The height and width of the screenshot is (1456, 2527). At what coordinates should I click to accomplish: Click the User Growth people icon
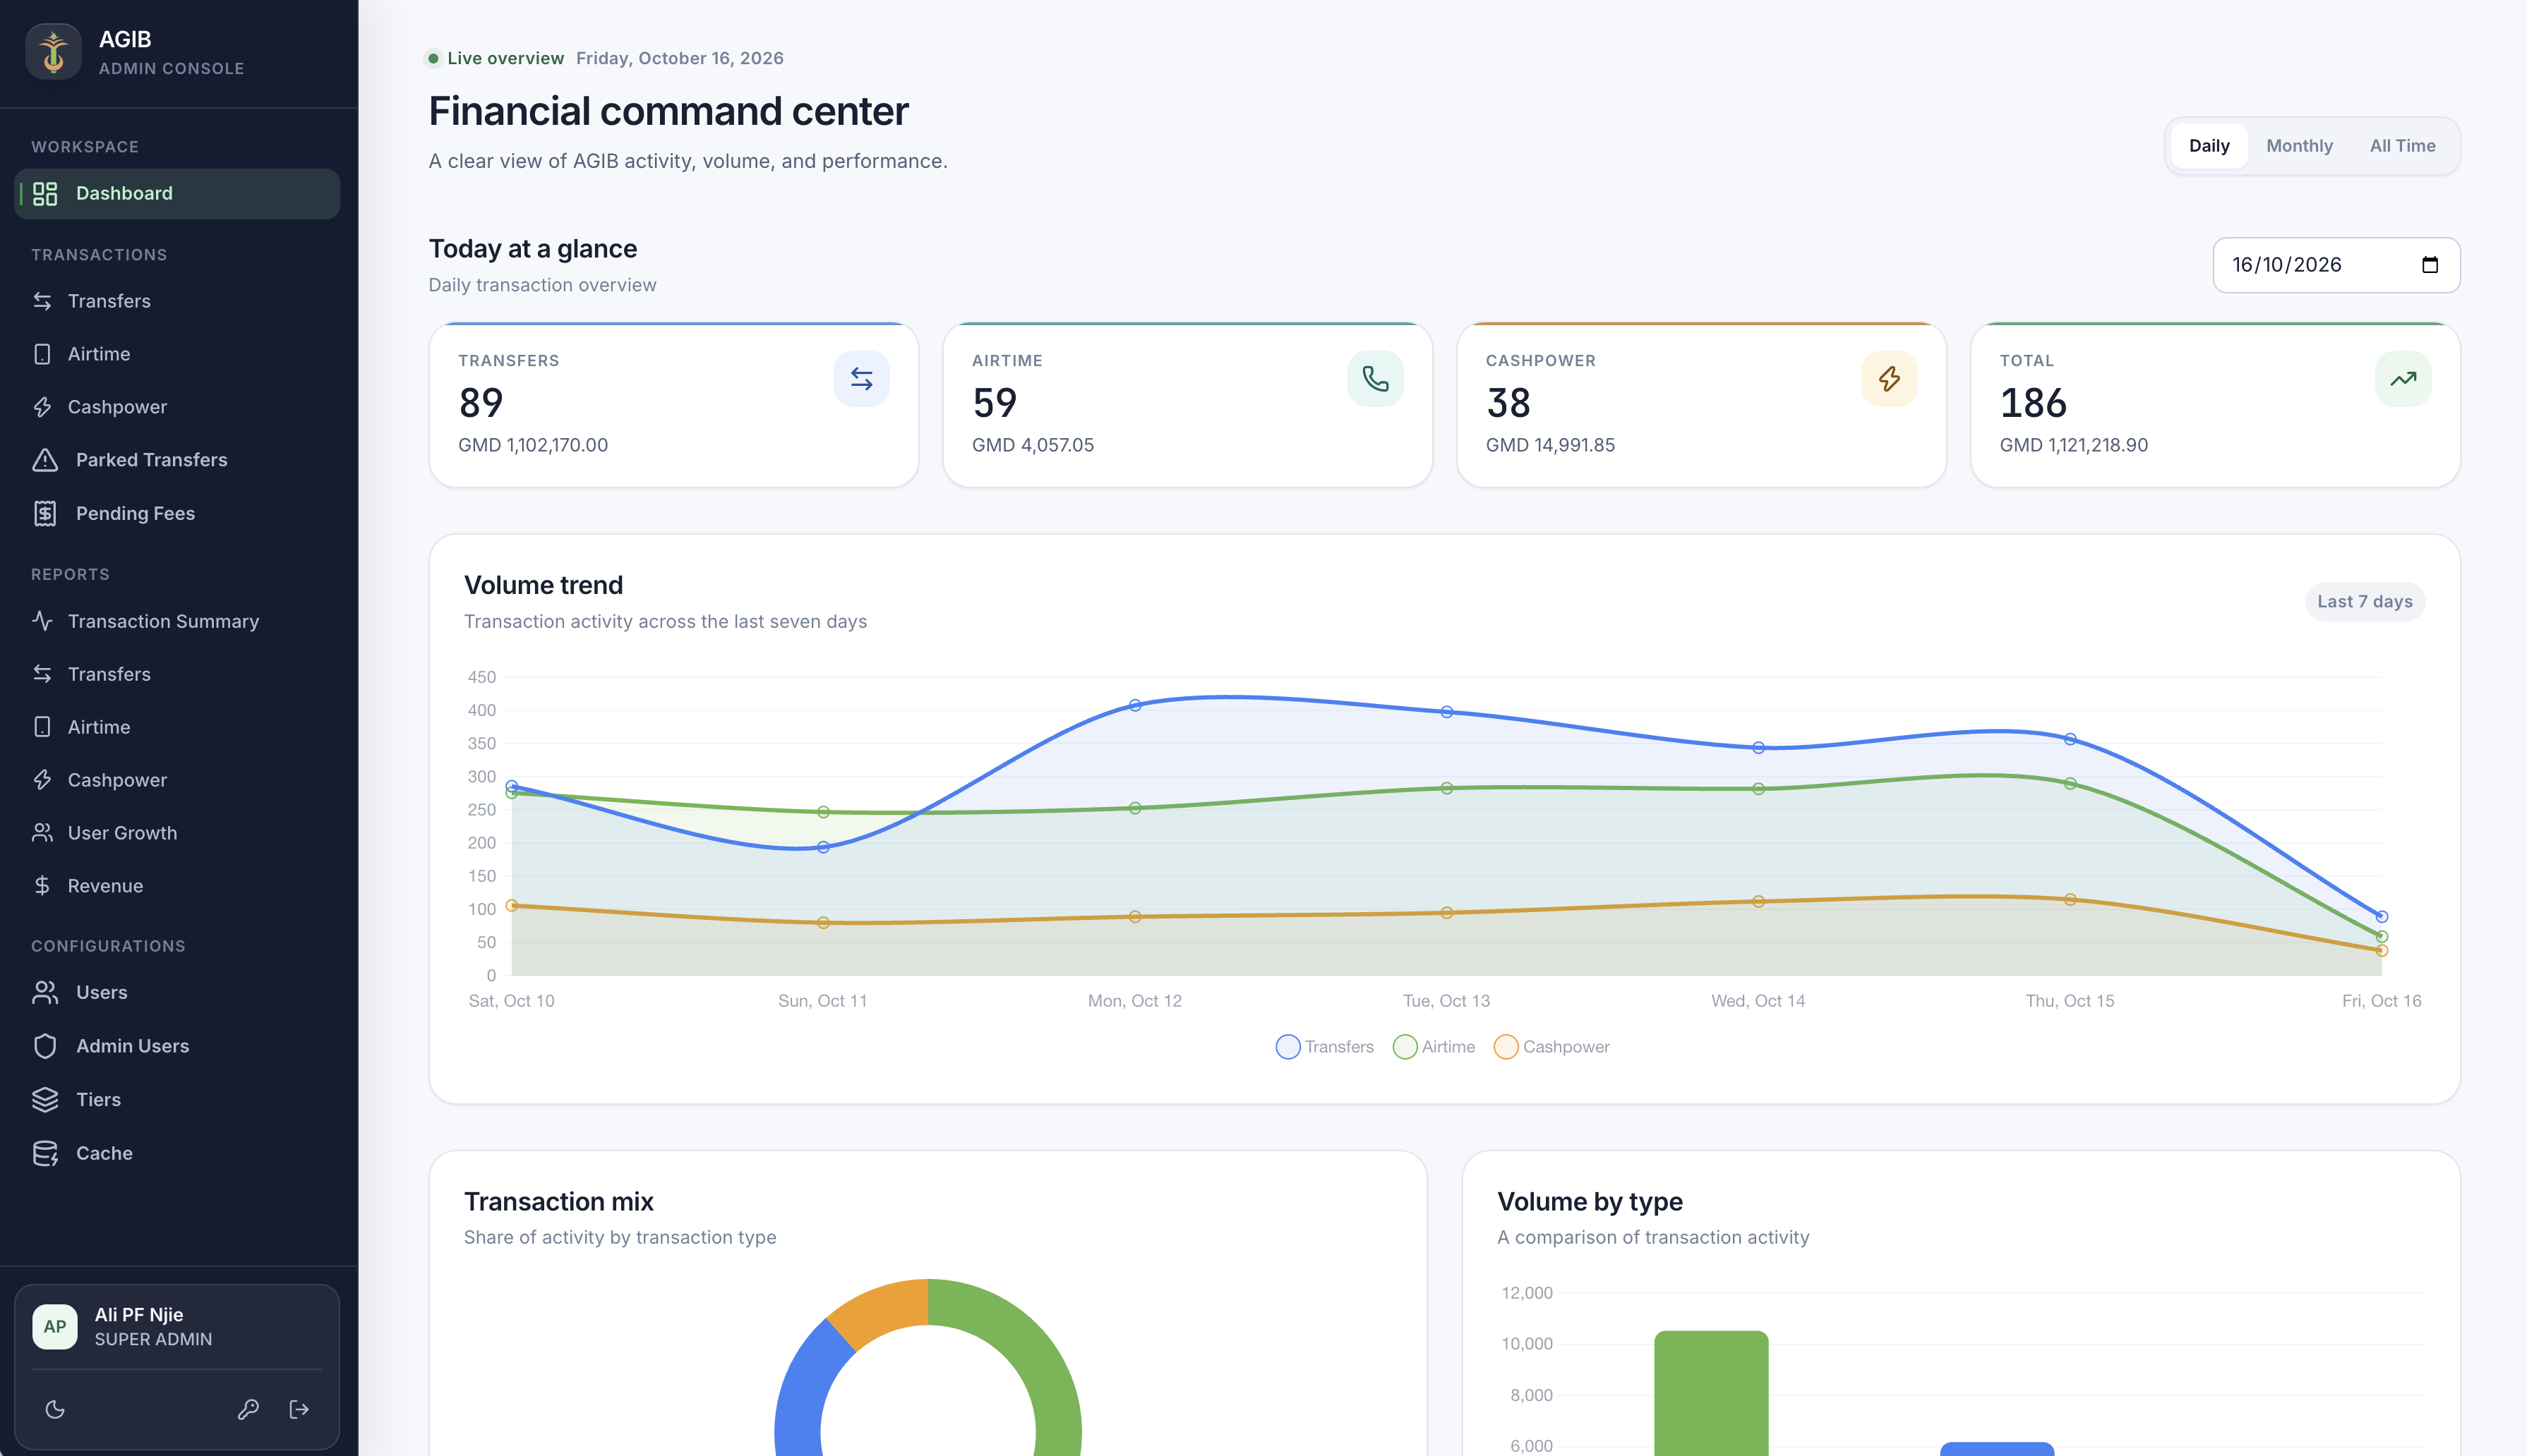[x=42, y=833]
